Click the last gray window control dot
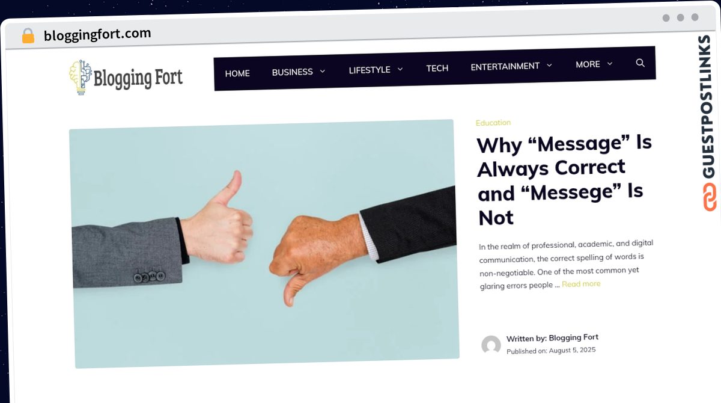The width and height of the screenshot is (721, 403). pos(695,17)
